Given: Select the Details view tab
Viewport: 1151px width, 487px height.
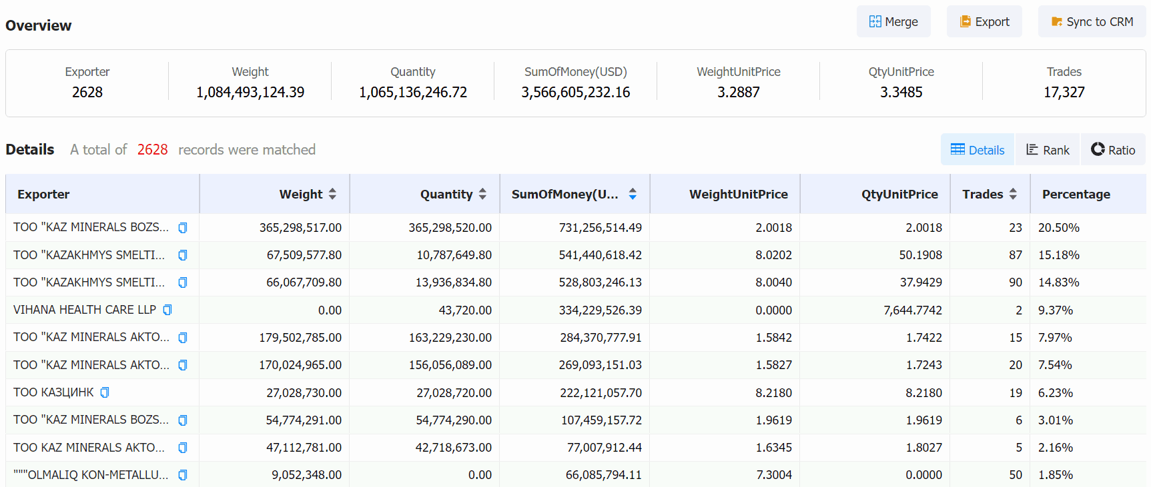Looking at the screenshot, I should [x=978, y=150].
